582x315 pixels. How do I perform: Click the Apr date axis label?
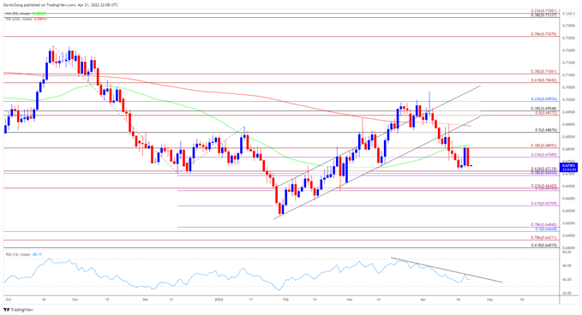[x=423, y=300]
